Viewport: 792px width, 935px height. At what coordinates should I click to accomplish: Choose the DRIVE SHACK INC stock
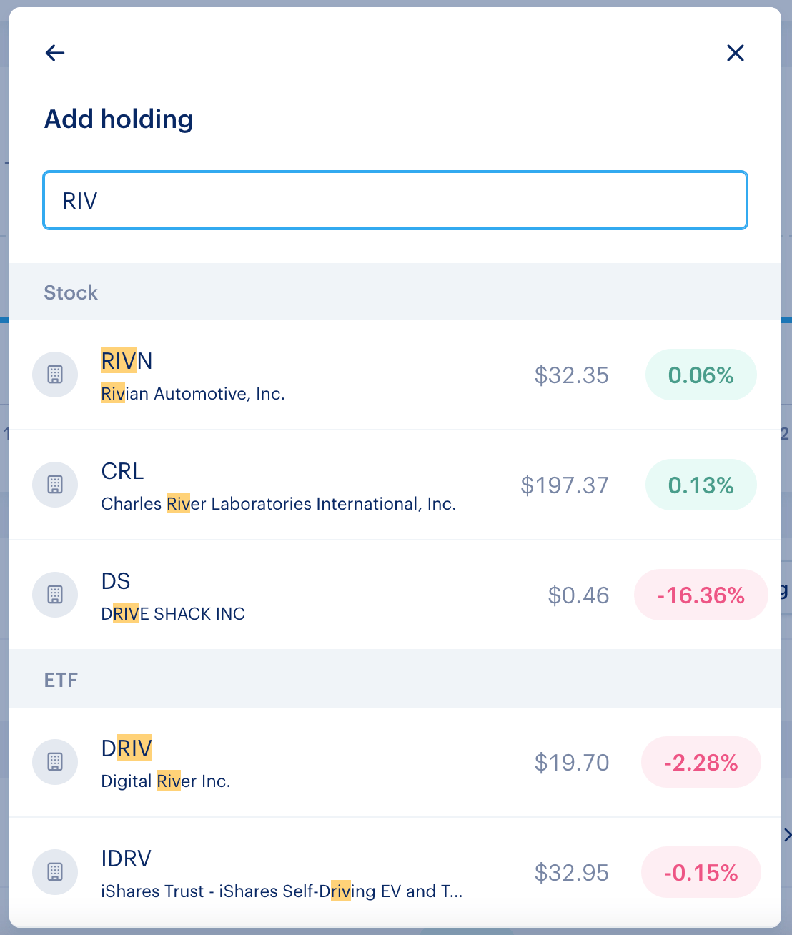point(173,614)
